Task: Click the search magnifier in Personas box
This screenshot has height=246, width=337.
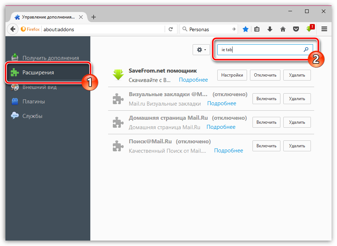Action: [x=185, y=29]
